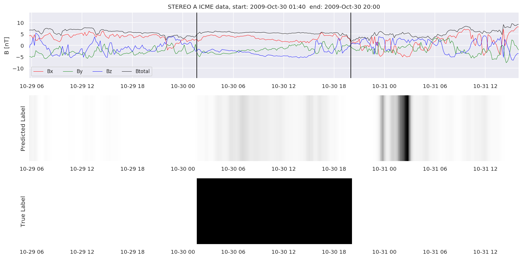Click the 10-31 00 tick under the magnetic field plot
The height and width of the screenshot is (259, 523).
click(x=384, y=86)
